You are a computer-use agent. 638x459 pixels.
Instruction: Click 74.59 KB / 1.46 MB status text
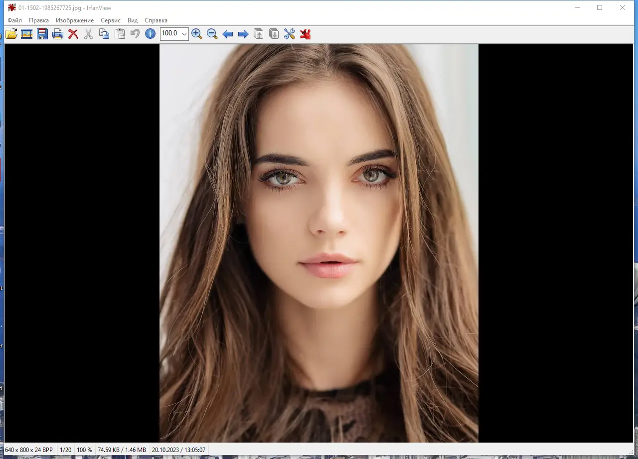pos(122,450)
